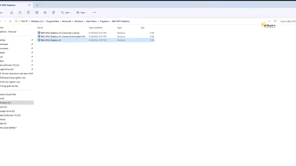This screenshot has height=166, width=296.
Task: Expand the chevron after This PC in the address bar
Action: tap(30, 21)
